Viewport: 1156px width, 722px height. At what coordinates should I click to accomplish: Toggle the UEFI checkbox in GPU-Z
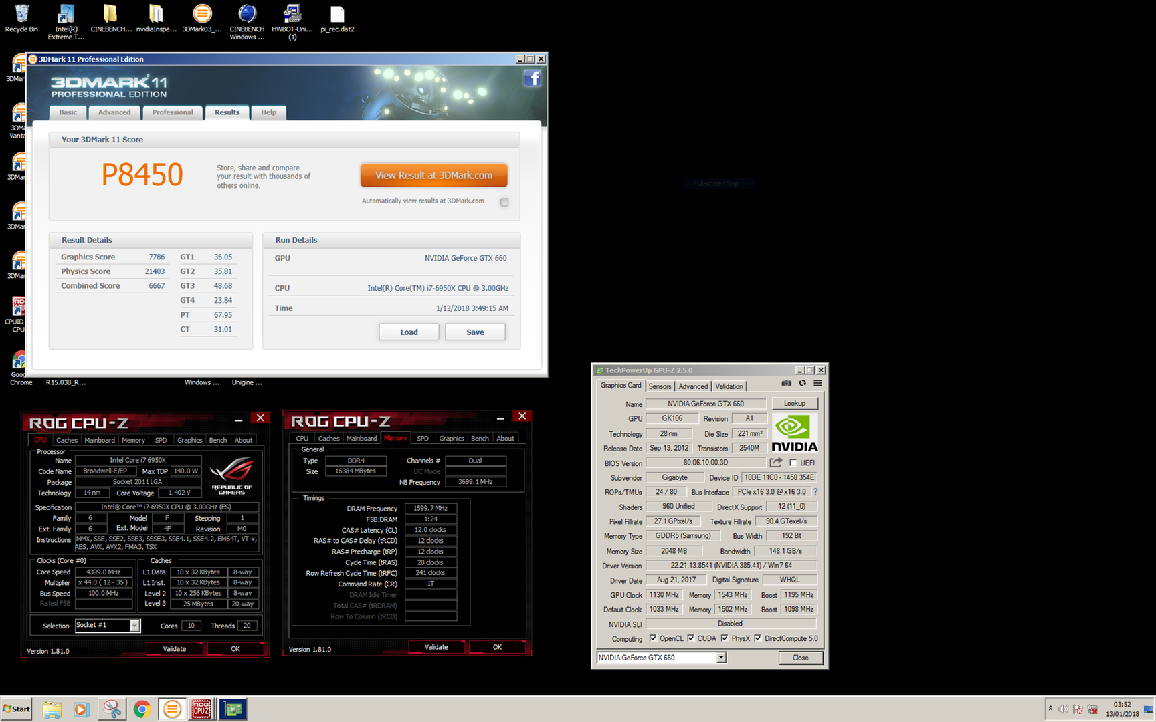[x=793, y=463]
